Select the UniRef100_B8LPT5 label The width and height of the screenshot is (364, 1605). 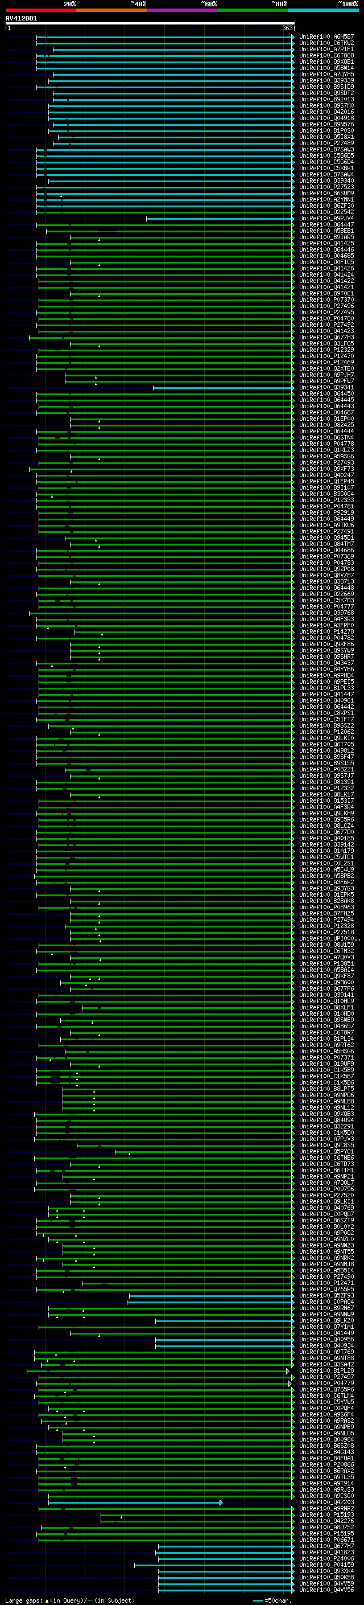[x=326, y=1089]
